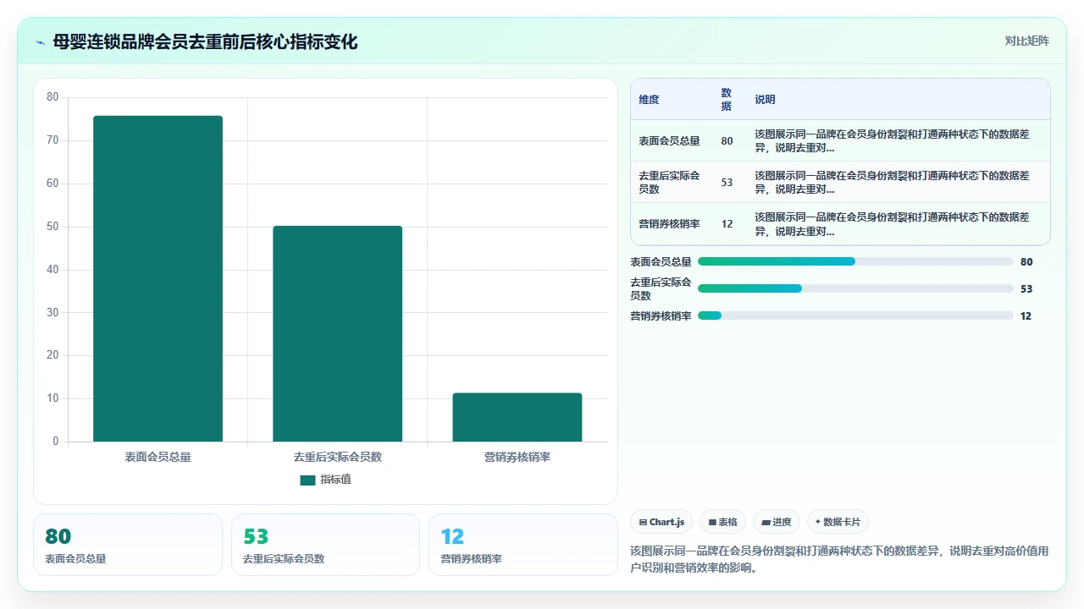The image size is (1084, 609).
Task: Open the 80 表面会员总量 stat card
Action: point(128,545)
